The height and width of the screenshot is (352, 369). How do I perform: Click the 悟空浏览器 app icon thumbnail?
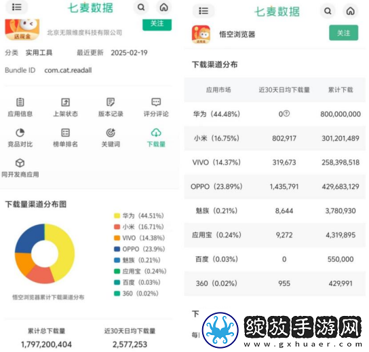[x=201, y=35]
